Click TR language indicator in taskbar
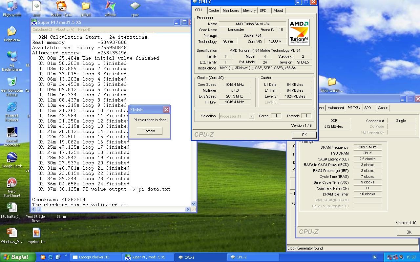The height and width of the screenshot is (262, 420). [x=374, y=257]
